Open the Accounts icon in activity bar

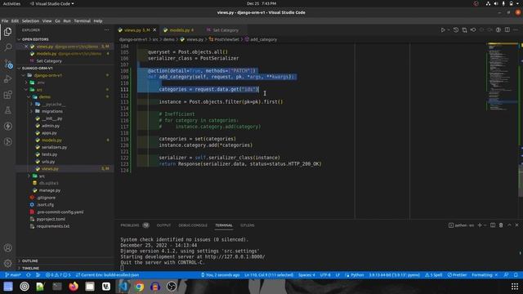(x=7, y=247)
